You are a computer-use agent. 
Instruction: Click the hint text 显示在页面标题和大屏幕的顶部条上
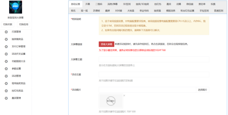[117, 65]
